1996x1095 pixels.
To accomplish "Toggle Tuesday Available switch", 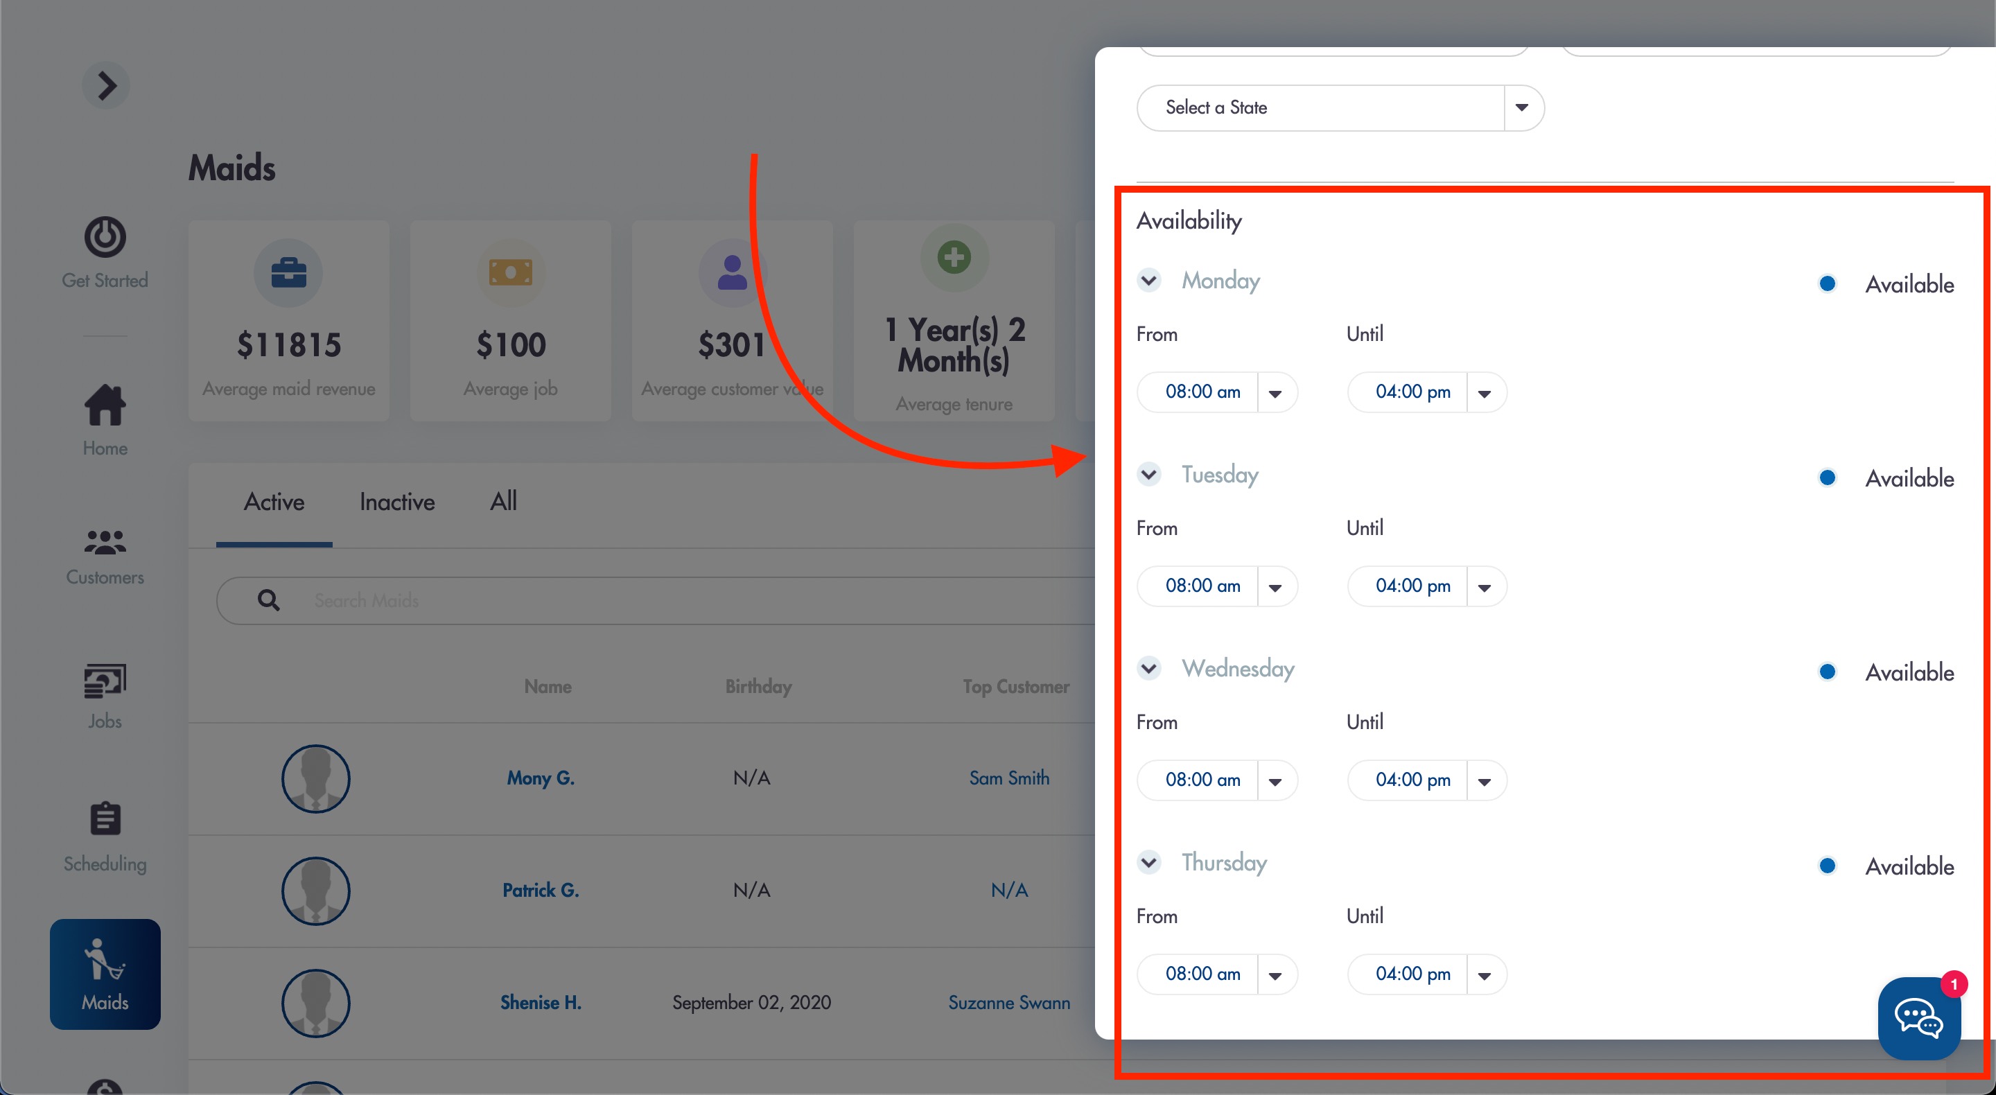I will pos(1827,478).
